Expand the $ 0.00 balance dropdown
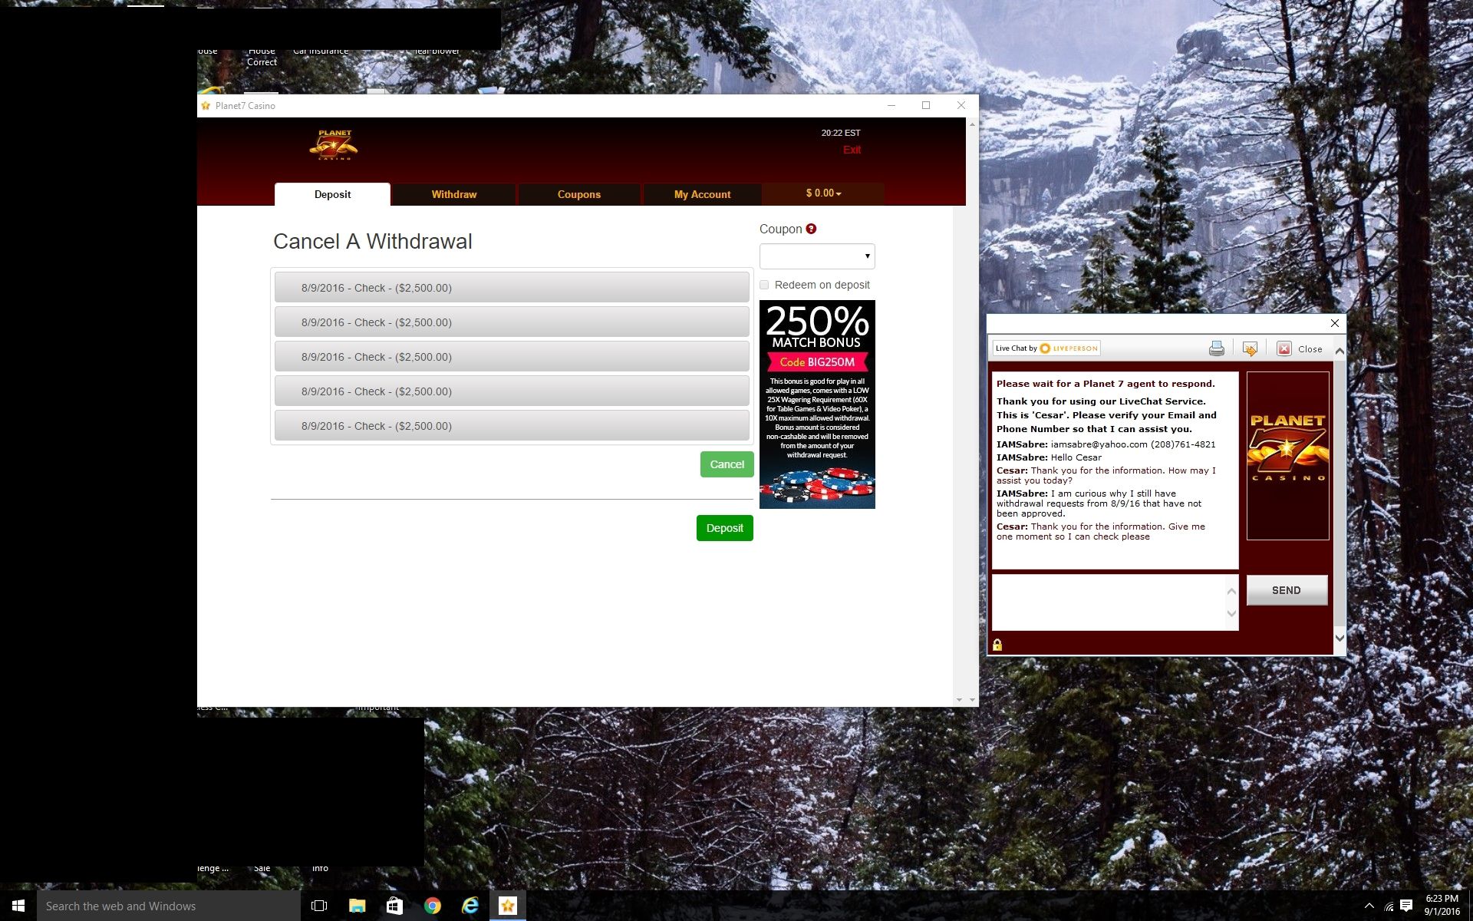1473x921 pixels. tap(823, 193)
